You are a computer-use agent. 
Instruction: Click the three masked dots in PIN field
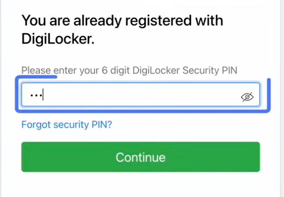(x=36, y=96)
